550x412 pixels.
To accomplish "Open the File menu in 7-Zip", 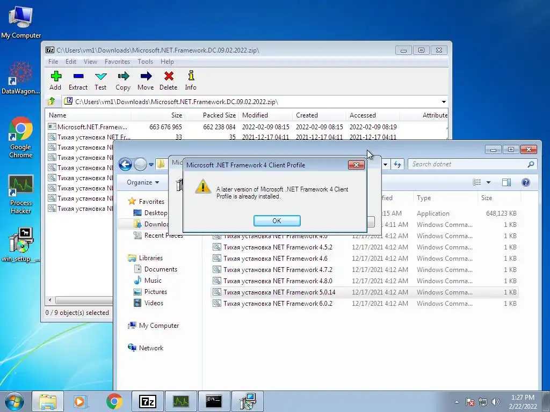I will click(53, 62).
